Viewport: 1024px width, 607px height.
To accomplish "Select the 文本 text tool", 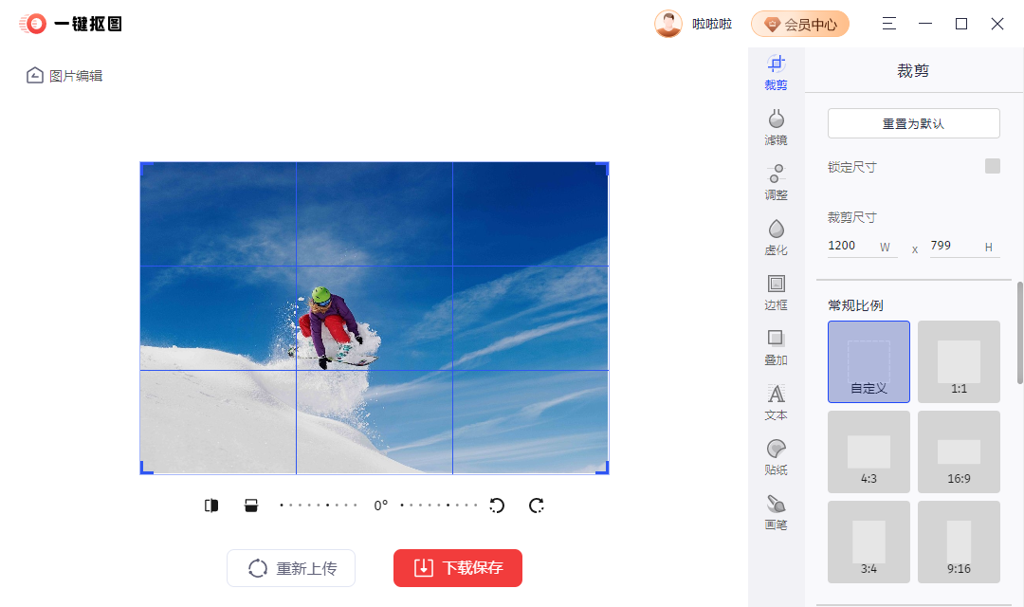I will coord(776,403).
